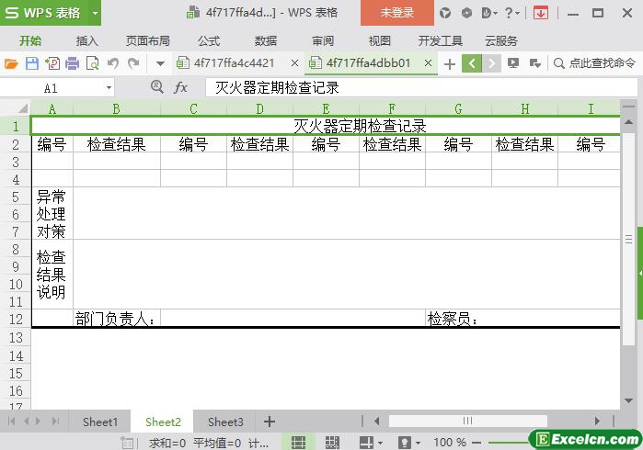Image resolution: width=643 pixels, height=450 pixels.
Task: Click the zoom out minus button
Action: [477, 443]
